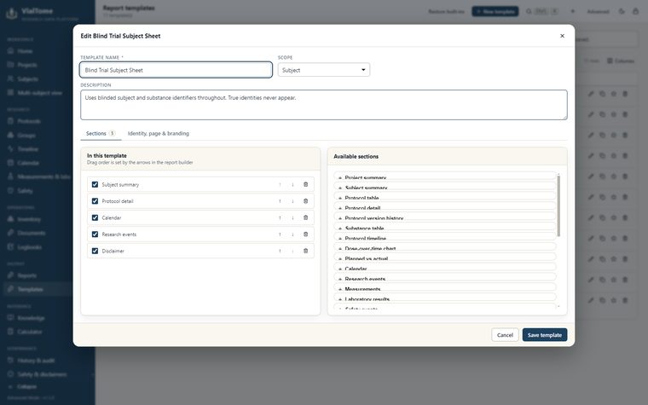Select Subject summary in Available sections list
This screenshot has width=648, height=405.
(445, 187)
